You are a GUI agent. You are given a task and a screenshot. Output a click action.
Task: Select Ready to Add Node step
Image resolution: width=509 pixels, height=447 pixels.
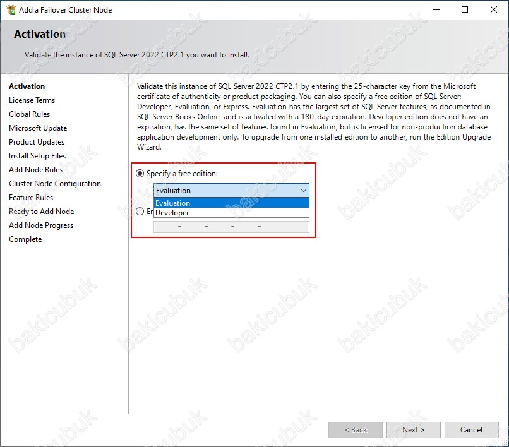42,212
